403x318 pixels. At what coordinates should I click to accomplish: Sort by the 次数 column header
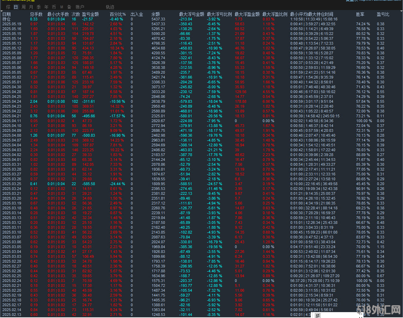pyautogui.click(x=76, y=15)
